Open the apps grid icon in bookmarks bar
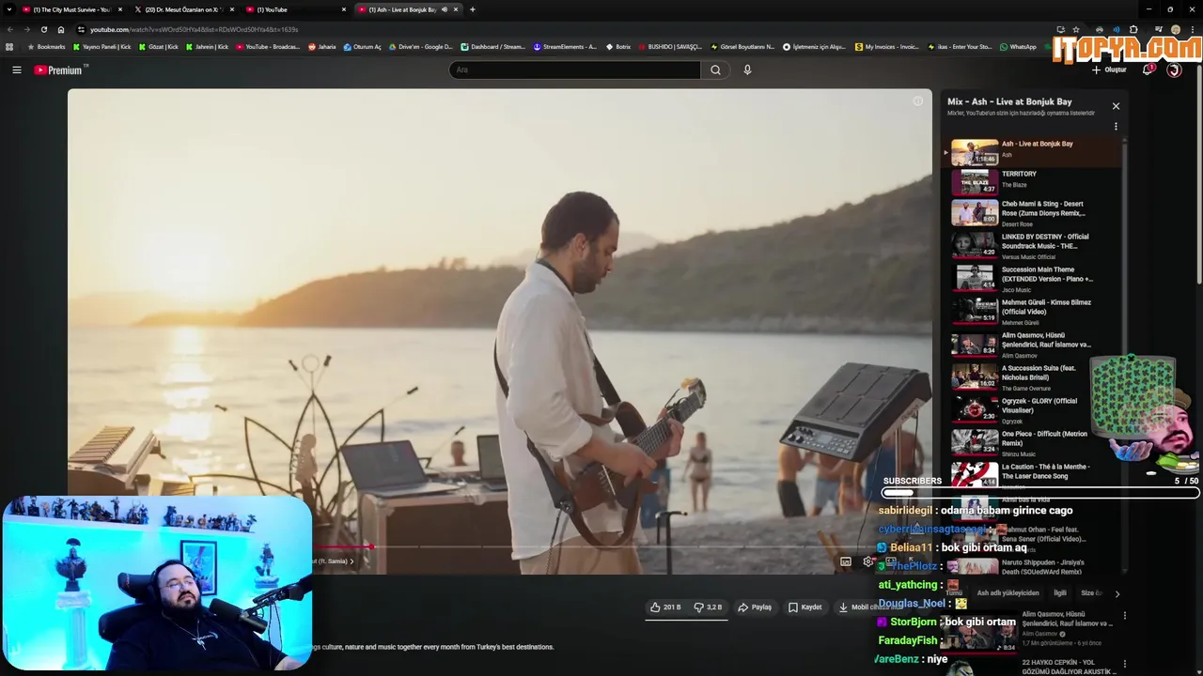This screenshot has width=1203, height=676. point(9,47)
